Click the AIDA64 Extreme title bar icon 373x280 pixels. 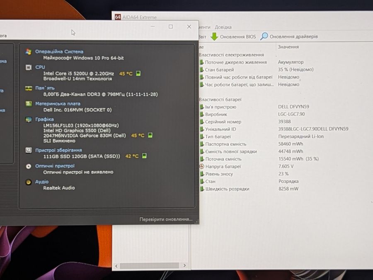(118, 17)
